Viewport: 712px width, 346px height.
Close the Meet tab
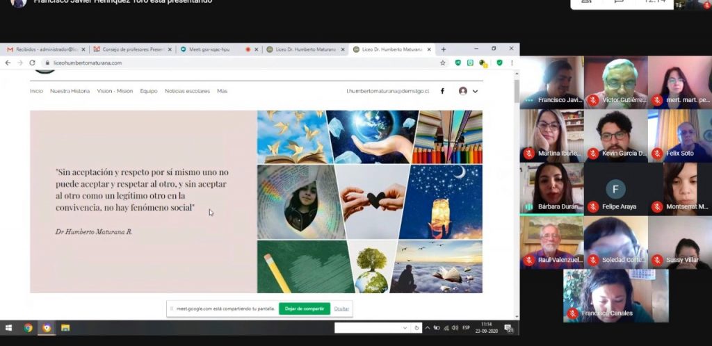coord(256,49)
